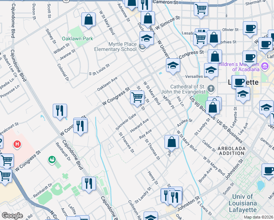Open coffee cup marker covering the Lafayette city label
Viewport: 274px width, 220px height.
coord(239,83)
